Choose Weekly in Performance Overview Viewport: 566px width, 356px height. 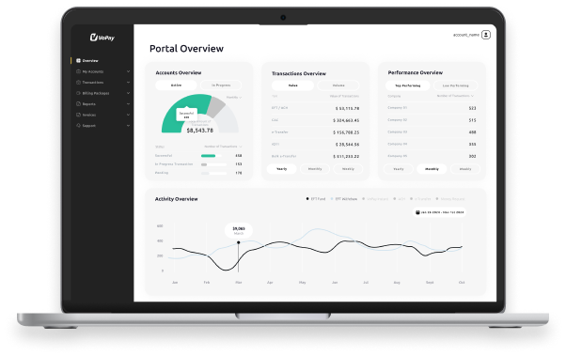(x=465, y=169)
